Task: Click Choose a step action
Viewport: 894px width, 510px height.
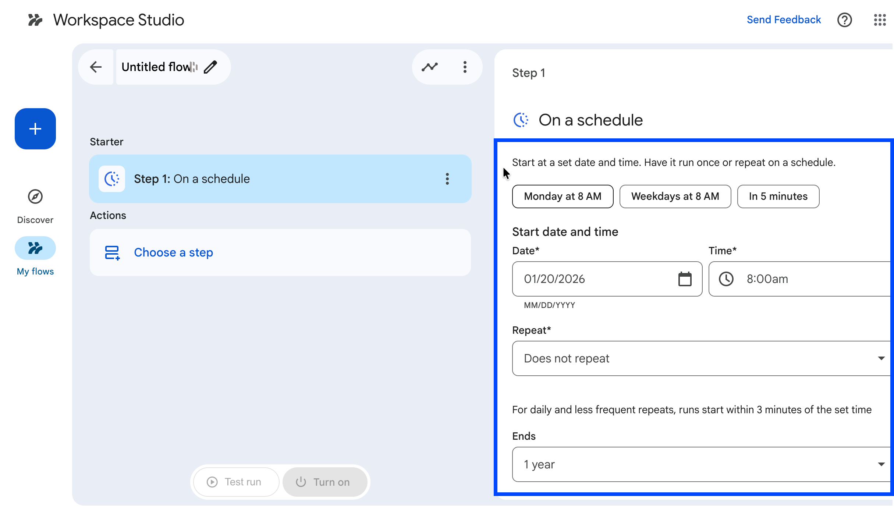Action: [x=173, y=252]
